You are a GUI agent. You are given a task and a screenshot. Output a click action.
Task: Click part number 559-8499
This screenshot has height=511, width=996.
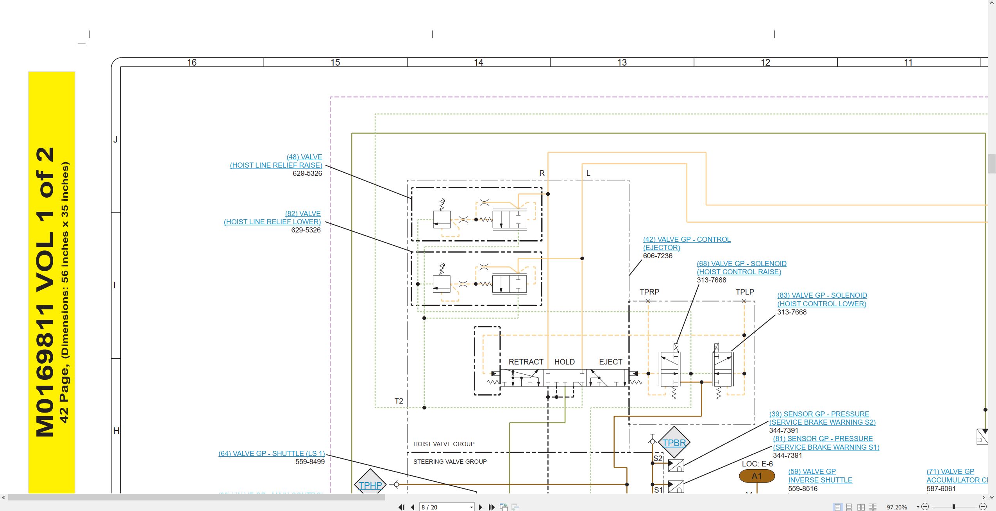click(x=310, y=462)
